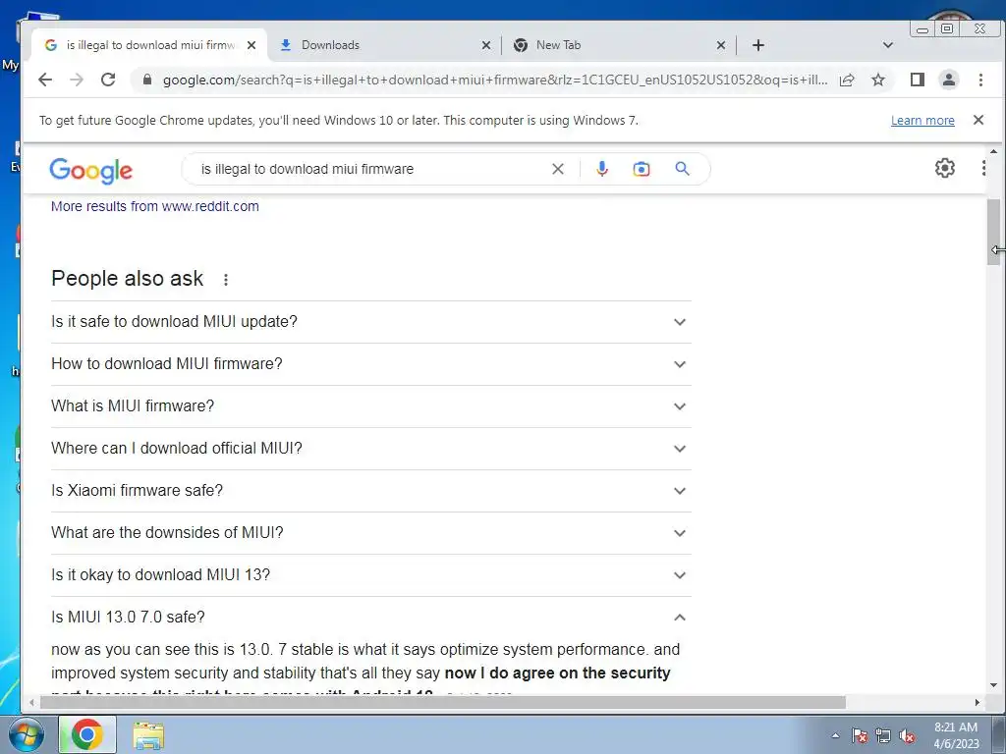Screen dimensions: 1006x754
Task: Click the address bar URL
Action: pyautogui.click(x=495, y=80)
